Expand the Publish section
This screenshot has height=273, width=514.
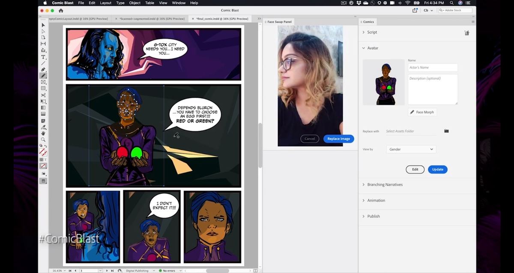point(363,216)
